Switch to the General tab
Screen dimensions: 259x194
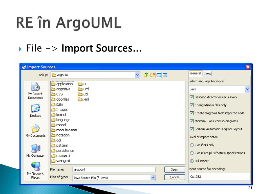click(196, 74)
